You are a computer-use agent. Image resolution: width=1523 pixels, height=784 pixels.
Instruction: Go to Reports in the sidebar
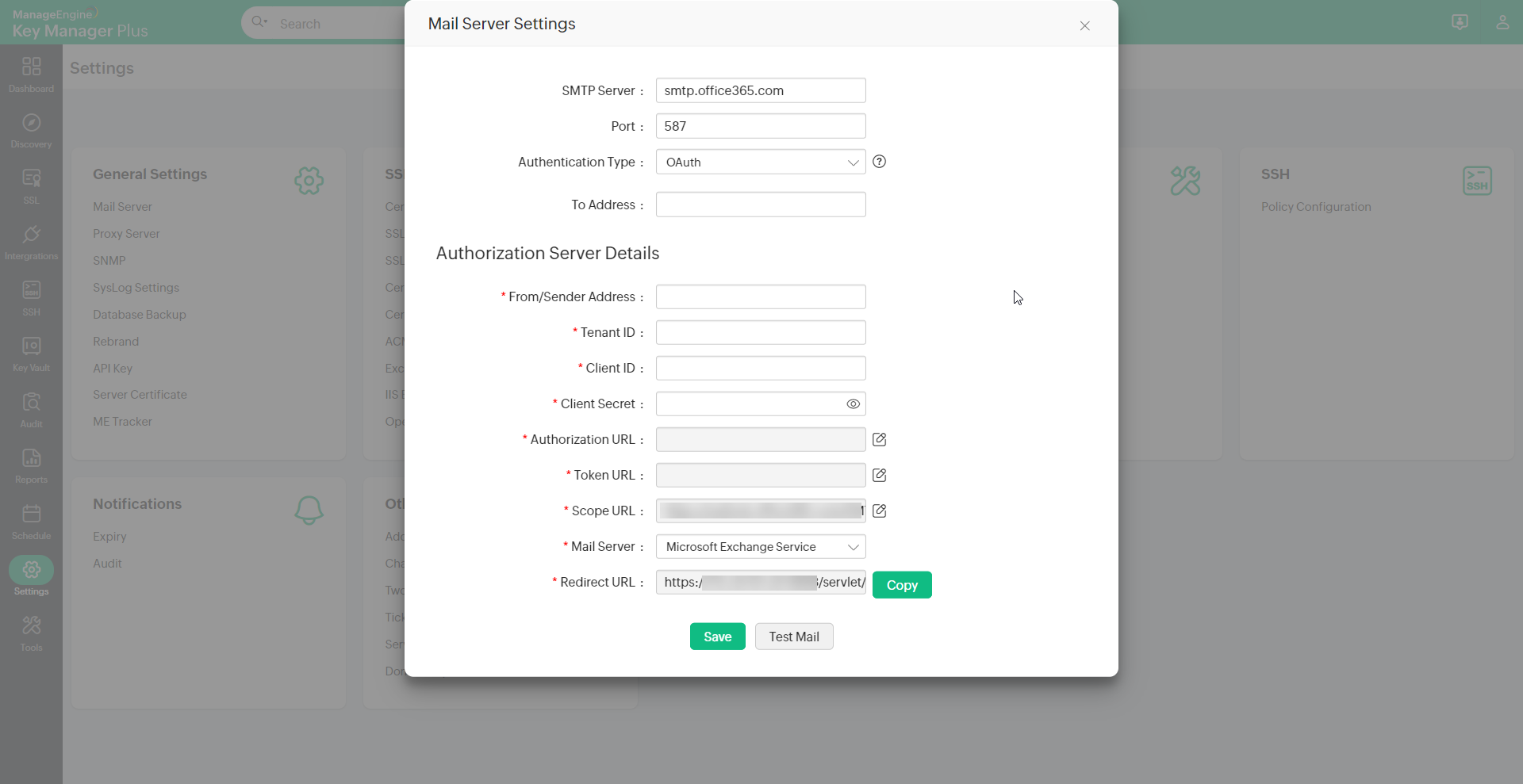point(31,465)
